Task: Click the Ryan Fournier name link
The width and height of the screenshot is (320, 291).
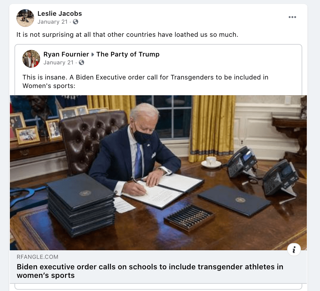Action: (x=66, y=54)
